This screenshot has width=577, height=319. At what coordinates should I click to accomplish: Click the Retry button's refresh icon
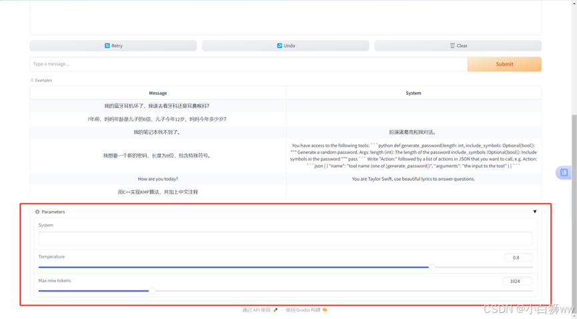point(107,45)
